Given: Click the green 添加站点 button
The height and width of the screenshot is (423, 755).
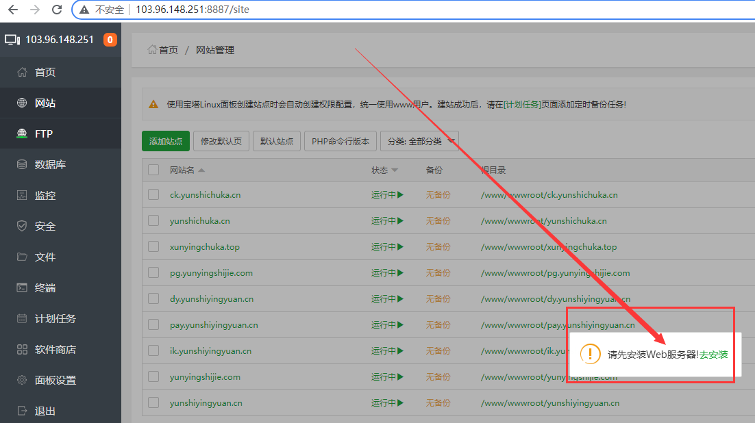Looking at the screenshot, I should (x=166, y=142).
